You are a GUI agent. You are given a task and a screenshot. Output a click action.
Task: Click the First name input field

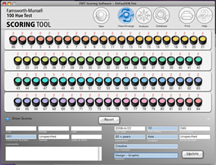pos(21,128)
